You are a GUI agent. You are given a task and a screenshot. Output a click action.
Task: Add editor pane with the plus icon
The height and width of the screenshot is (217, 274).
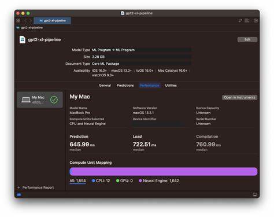coord(256,21)
